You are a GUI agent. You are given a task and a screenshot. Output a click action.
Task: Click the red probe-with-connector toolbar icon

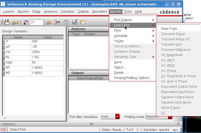[x=57, y=22]
